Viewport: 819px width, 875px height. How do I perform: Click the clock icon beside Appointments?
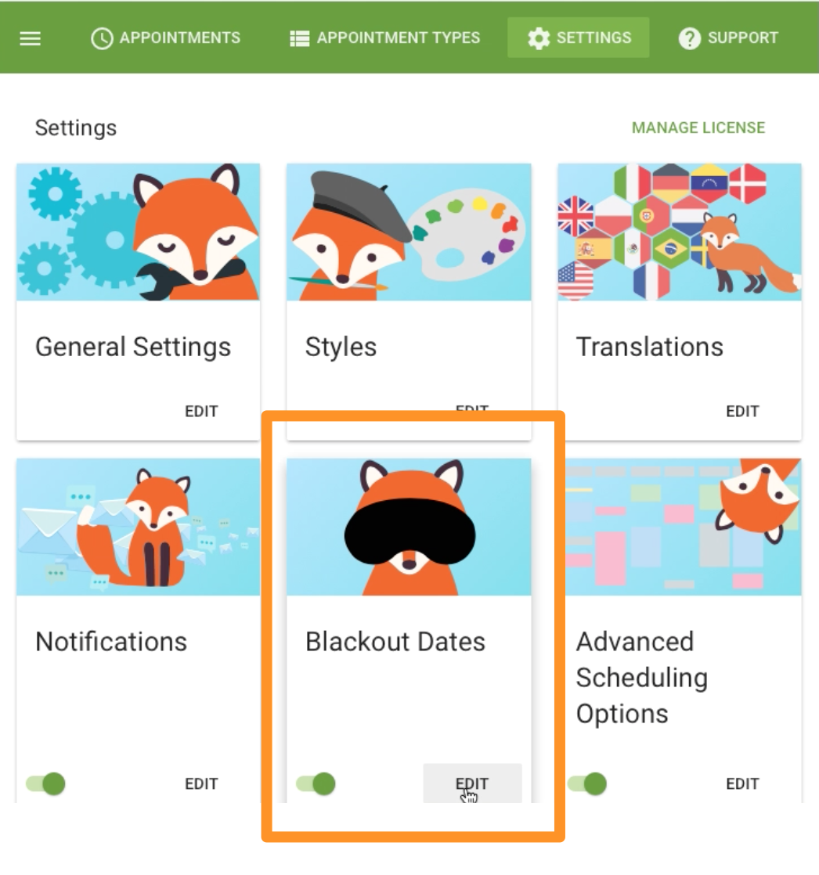(x=102, y=38)
